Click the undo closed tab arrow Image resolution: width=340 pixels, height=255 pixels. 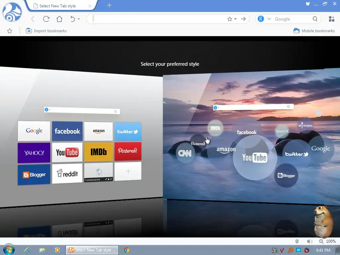point(72,19)
